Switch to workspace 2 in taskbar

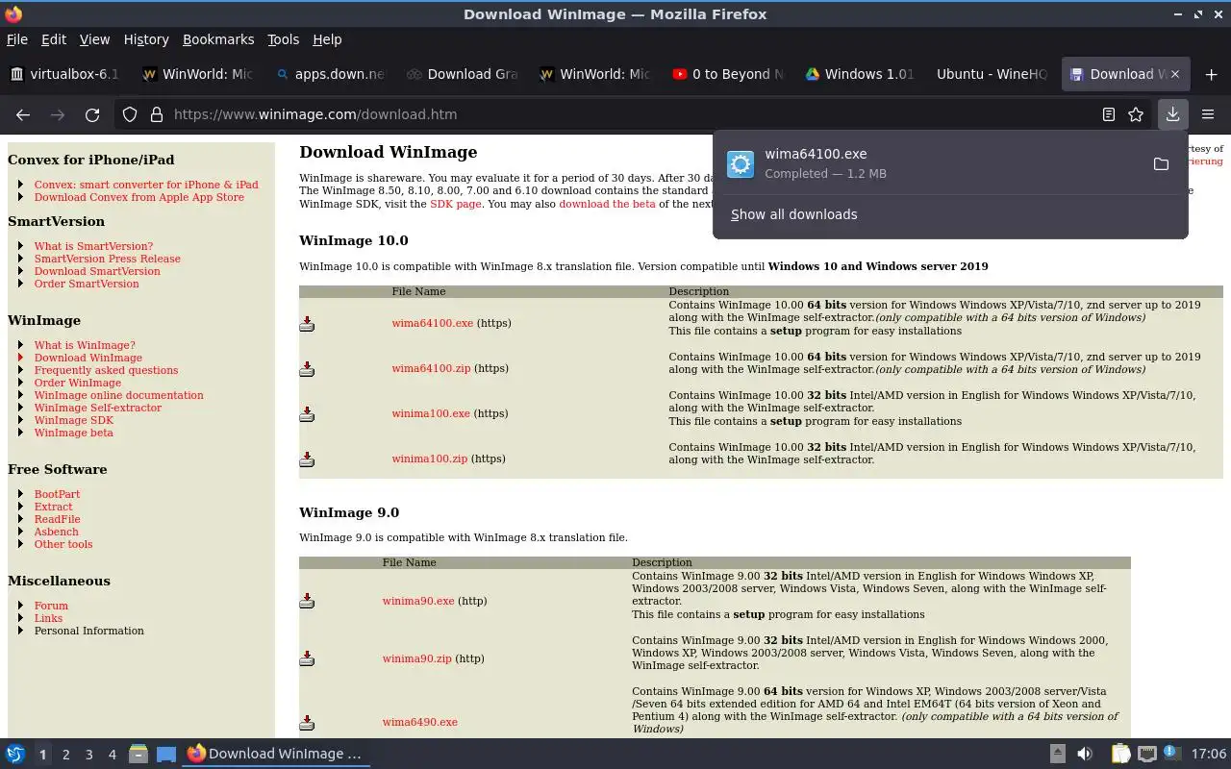[65, 755]
